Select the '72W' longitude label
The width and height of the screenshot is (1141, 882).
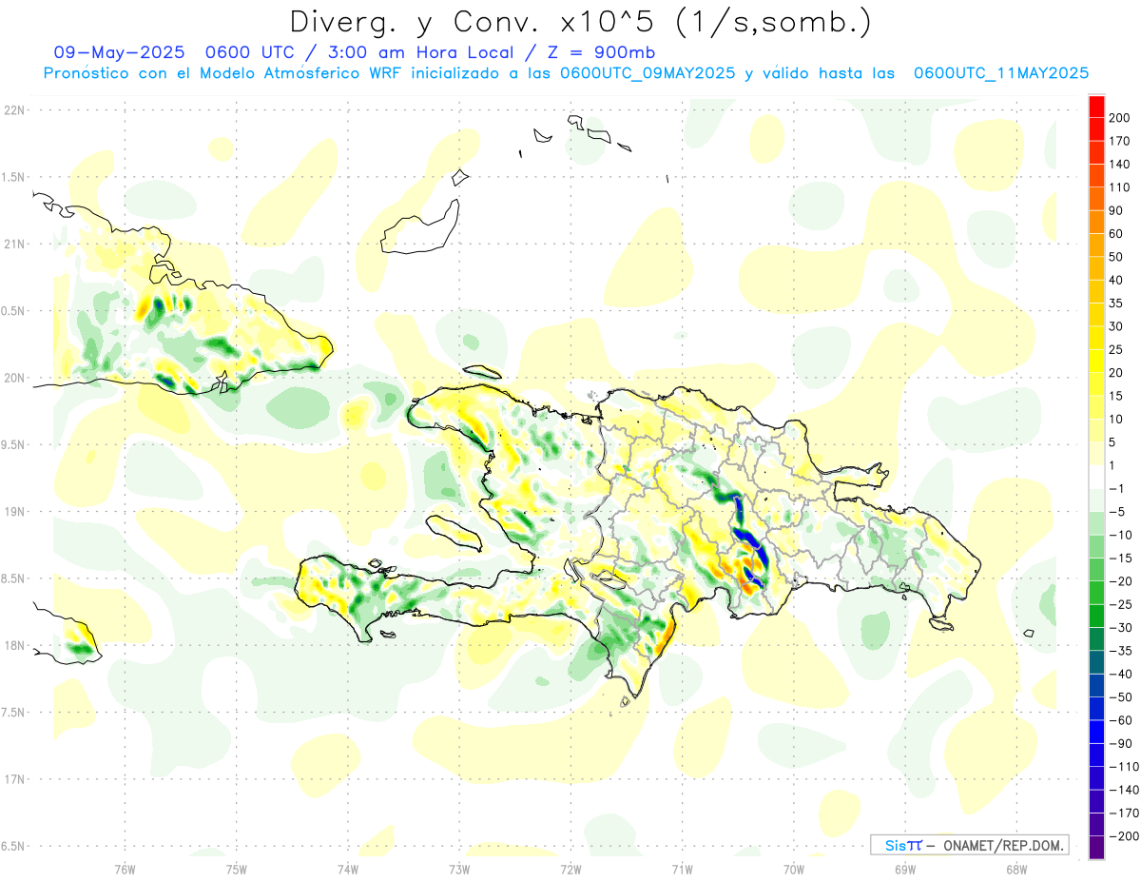[x=570, y=869]
